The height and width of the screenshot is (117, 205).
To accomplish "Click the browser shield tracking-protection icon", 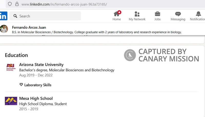I will (x=10, y=4).
